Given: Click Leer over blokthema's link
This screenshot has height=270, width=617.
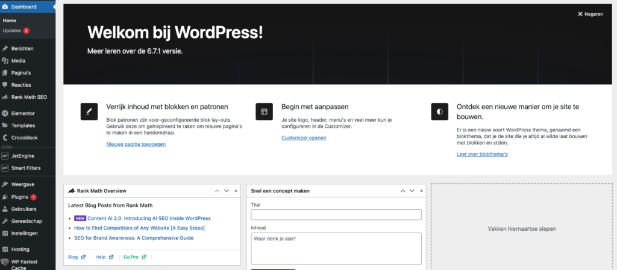Looking at the screenshot, I should coord(482,154).
